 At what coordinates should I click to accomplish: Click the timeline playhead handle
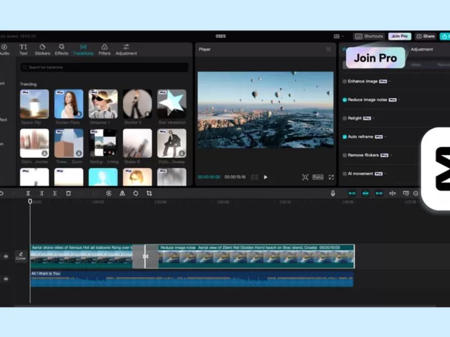click(x=30, y=202)
